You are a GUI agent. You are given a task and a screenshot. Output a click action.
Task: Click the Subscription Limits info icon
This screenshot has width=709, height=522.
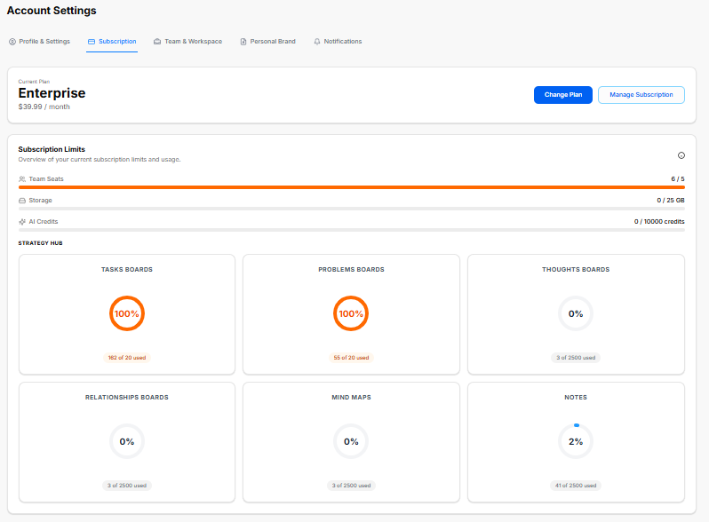[x=681, y=155]
